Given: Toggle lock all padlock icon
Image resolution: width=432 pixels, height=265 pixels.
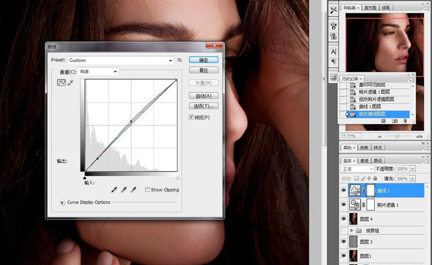Looking at the screenshot, I should pyautogui.click(x=375, y=179).
